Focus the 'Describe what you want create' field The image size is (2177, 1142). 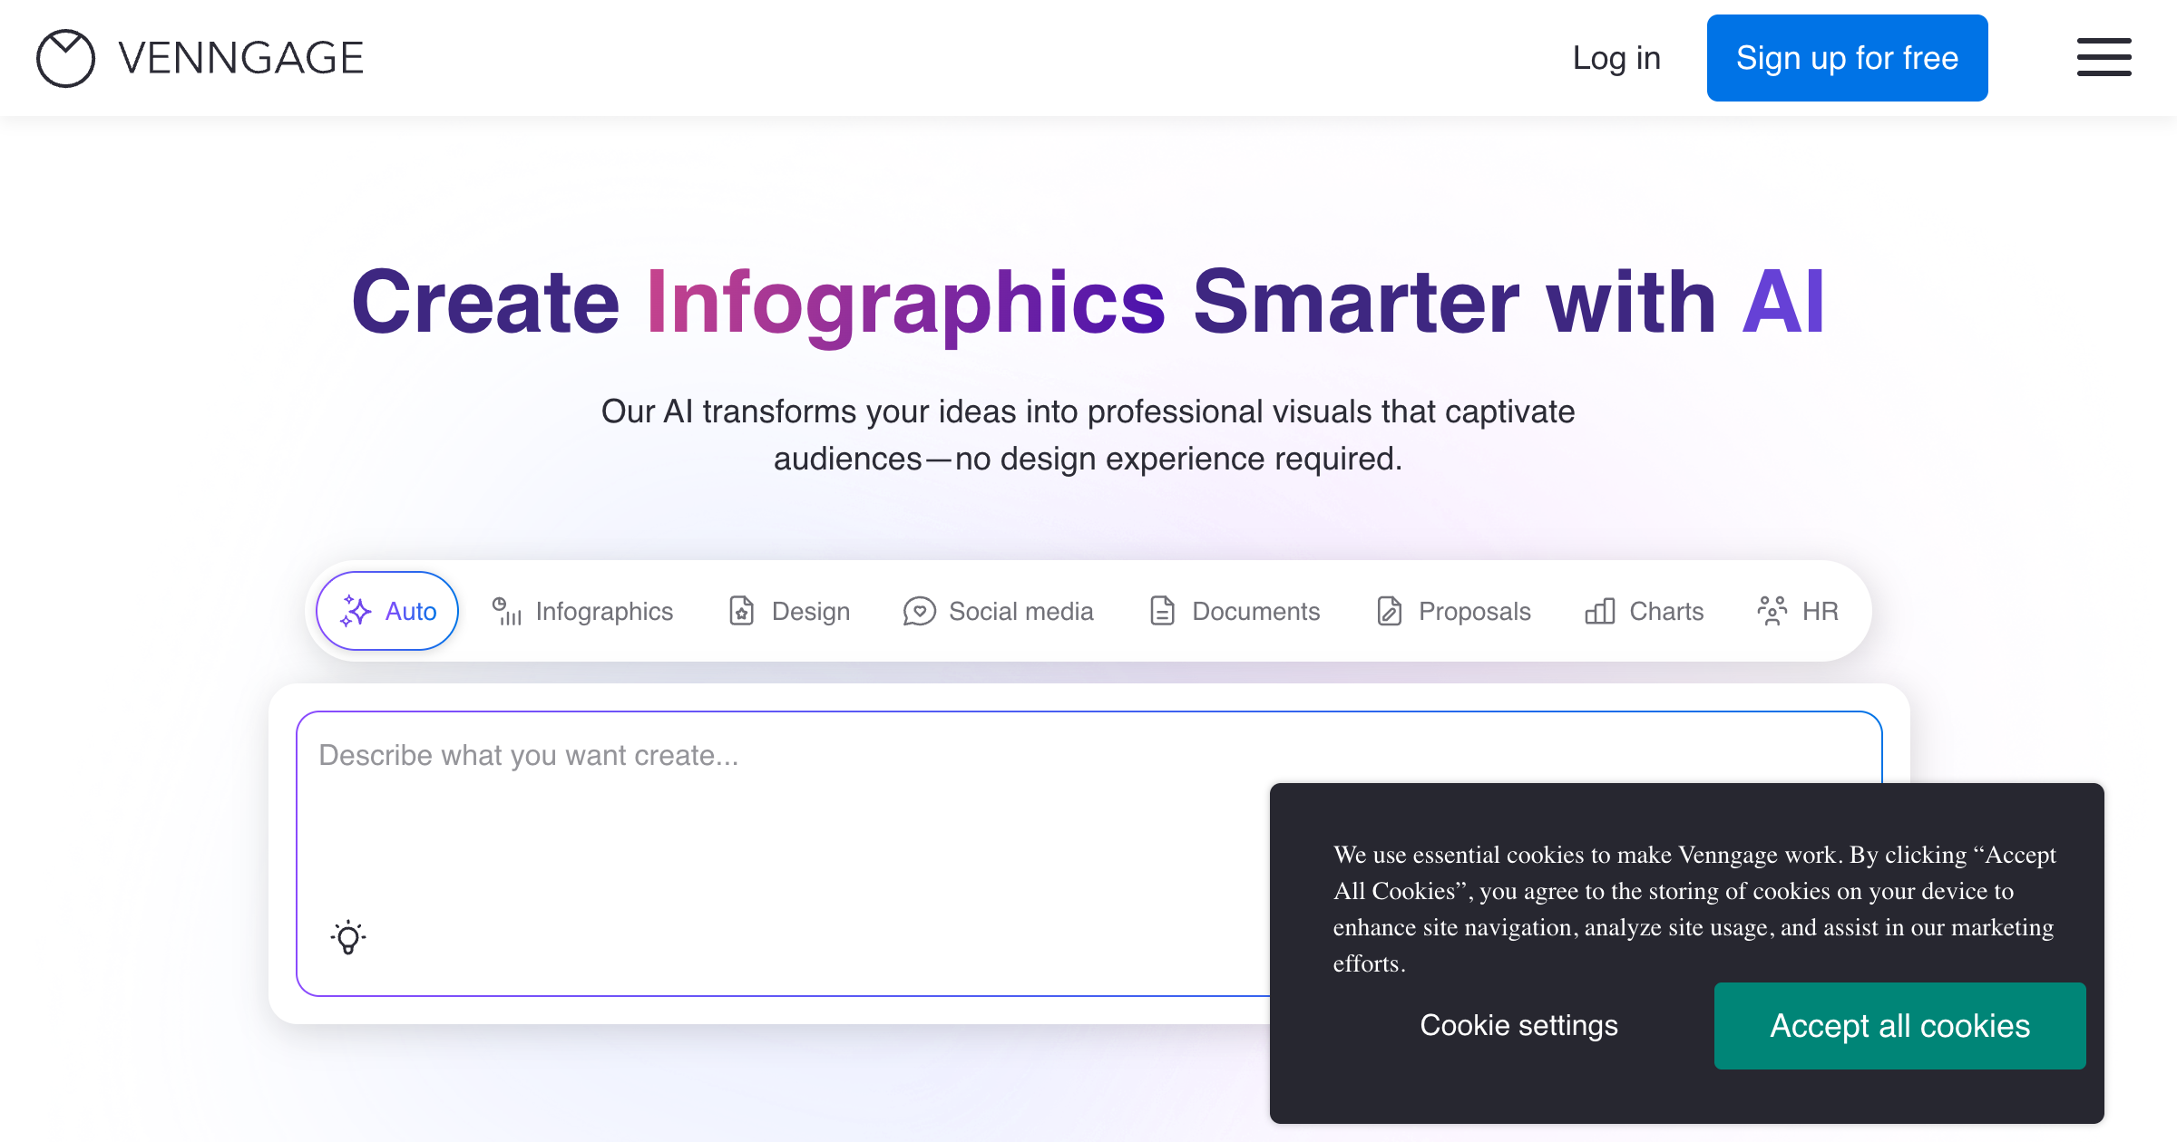(1088, 853)
